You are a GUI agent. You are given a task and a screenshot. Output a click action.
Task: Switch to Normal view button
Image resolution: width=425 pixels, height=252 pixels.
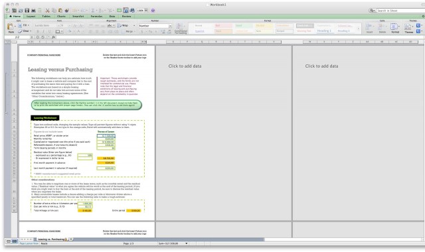click(x=9, y=241)
